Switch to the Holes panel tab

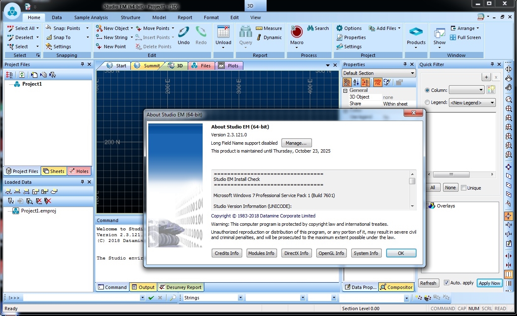[79, 171]
